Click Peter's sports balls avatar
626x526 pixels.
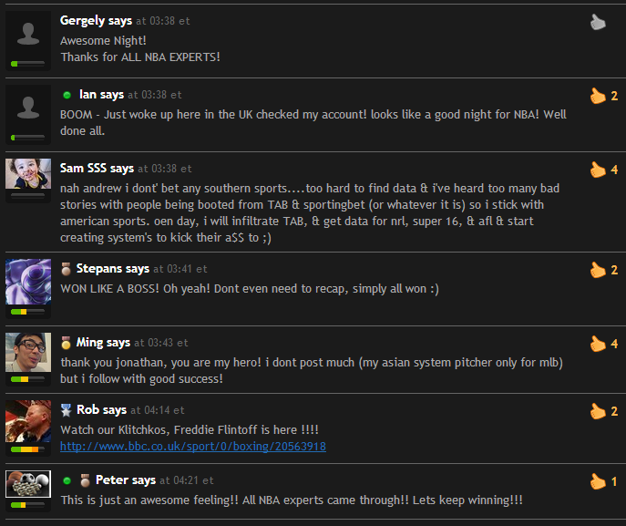coord(28,484)
